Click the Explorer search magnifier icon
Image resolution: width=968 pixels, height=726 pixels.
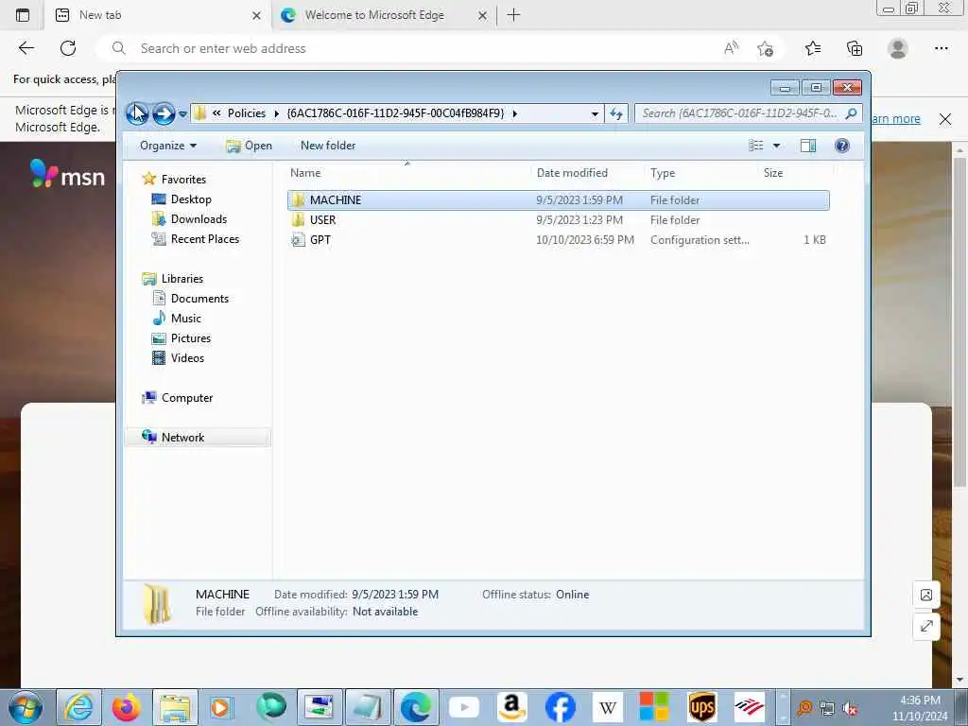click(852, 113)
